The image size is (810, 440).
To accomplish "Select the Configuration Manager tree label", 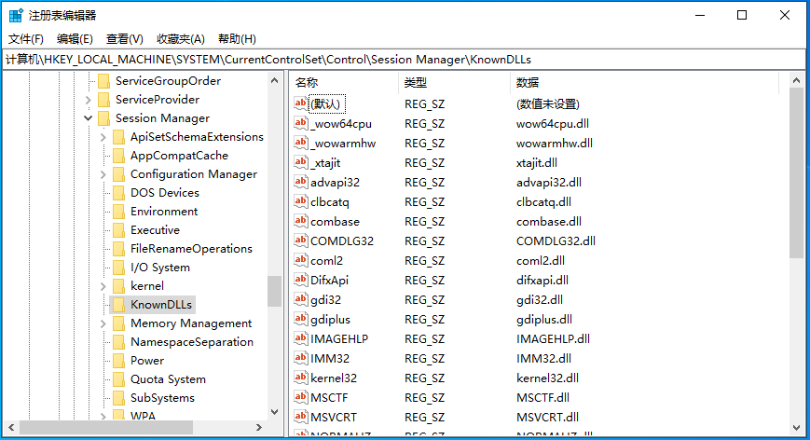I will coord(194,174).
